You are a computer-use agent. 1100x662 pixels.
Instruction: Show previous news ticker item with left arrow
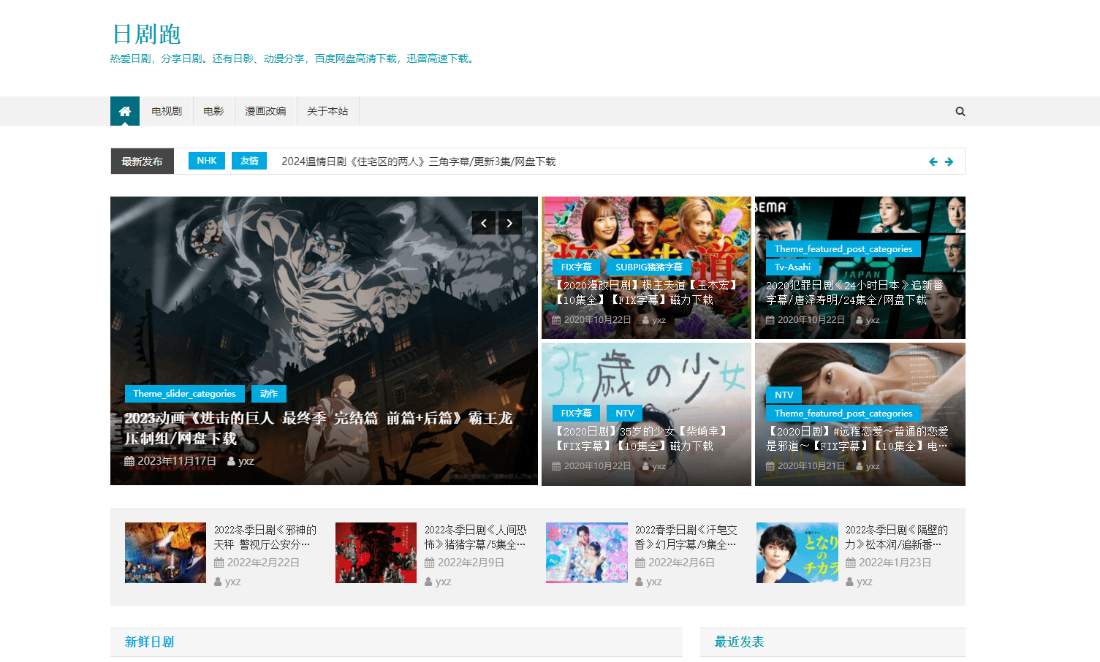[x=933, y=161]
